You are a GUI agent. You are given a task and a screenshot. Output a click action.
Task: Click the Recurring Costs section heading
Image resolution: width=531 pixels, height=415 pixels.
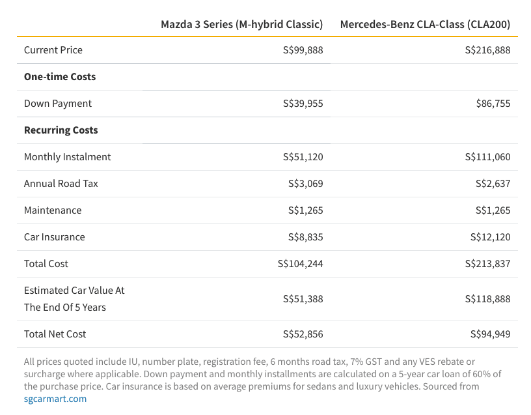click(x=61, y=130)
